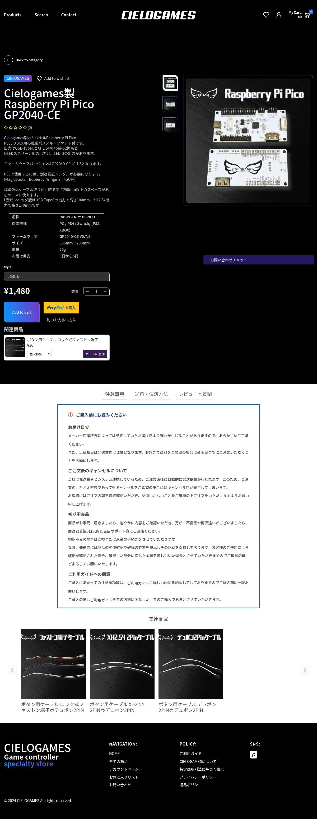Click the 返品ポリシー link
This screenshot has height=819, width=317.
click(190, 785)
